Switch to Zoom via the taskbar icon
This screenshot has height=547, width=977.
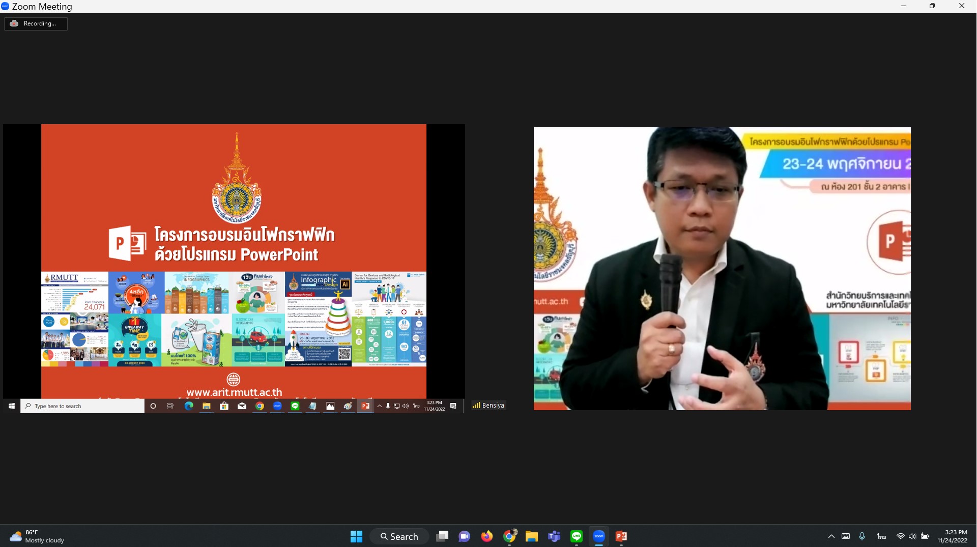tap(599, 536)
